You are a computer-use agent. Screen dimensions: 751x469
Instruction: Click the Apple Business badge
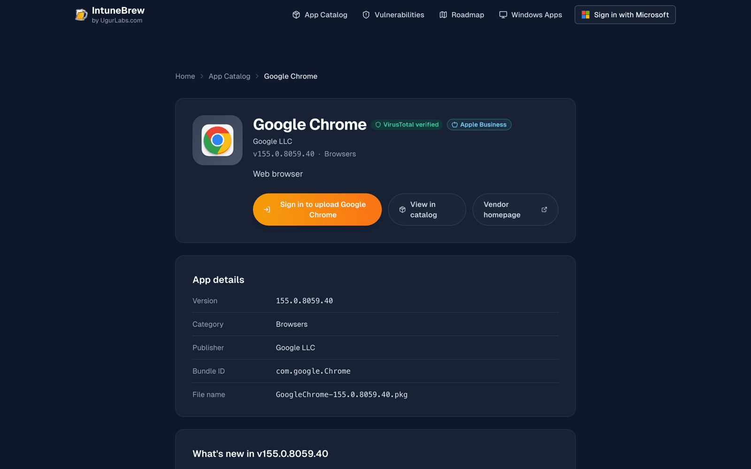click(479, 125)
